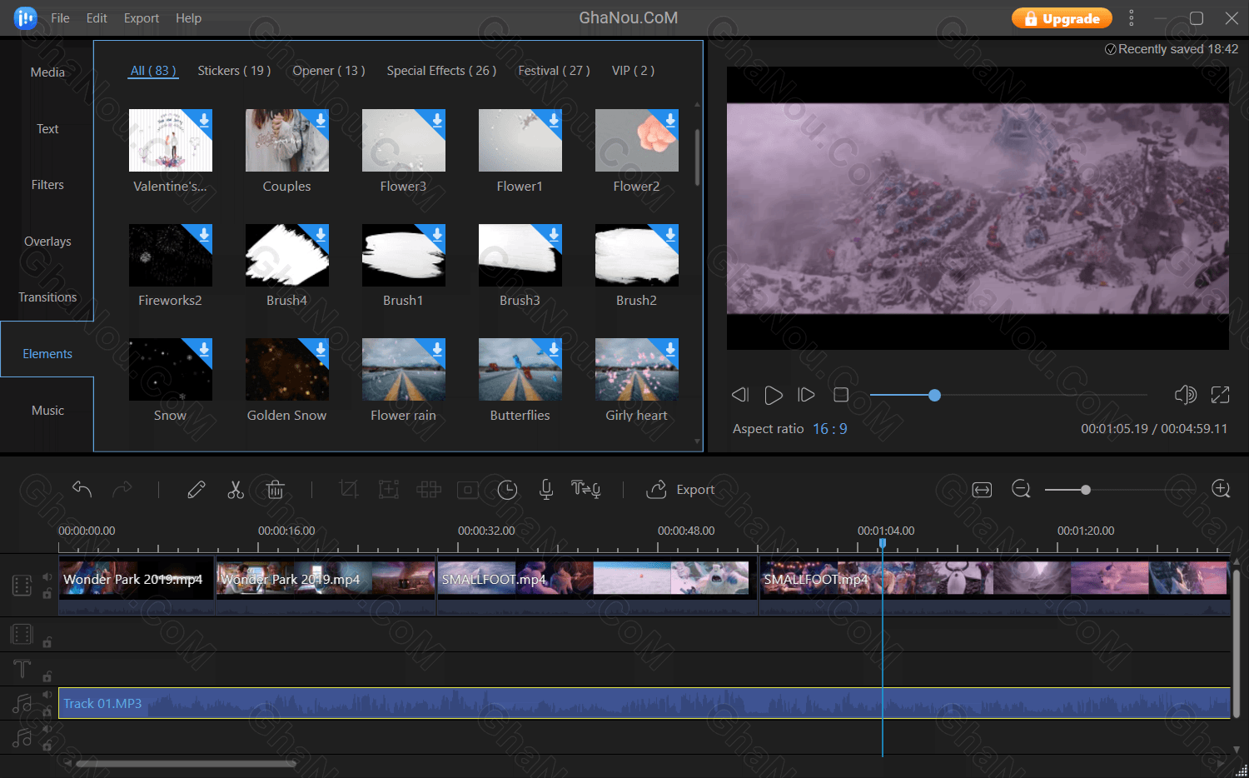Screen dimensions: 1249x778
Task: Click the Export share icon in toolbar
Action: pos(656,490)
